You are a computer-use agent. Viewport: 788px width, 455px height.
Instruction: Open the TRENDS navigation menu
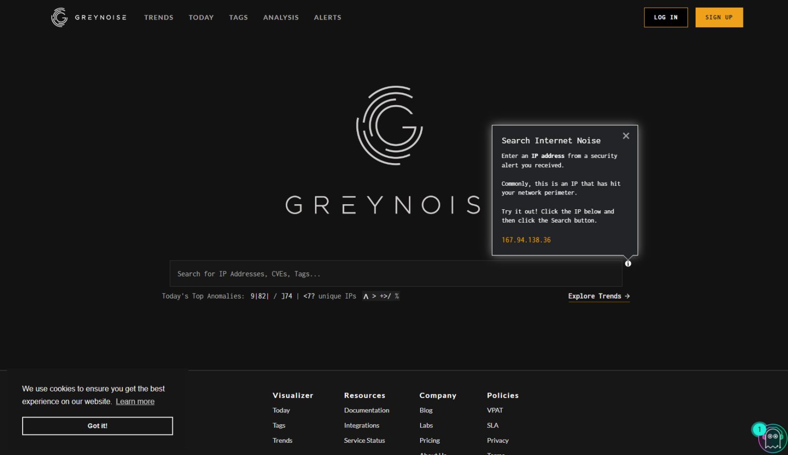159,17
